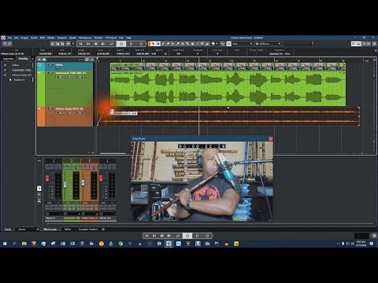Go to next marker in top toolbar
378x283 pixels.
[x=88, y=44]
